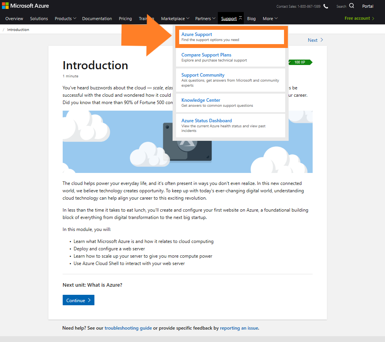385x342 pixels.
Task: Click the reporting an issue link
Action: click(x=239, y=328)
